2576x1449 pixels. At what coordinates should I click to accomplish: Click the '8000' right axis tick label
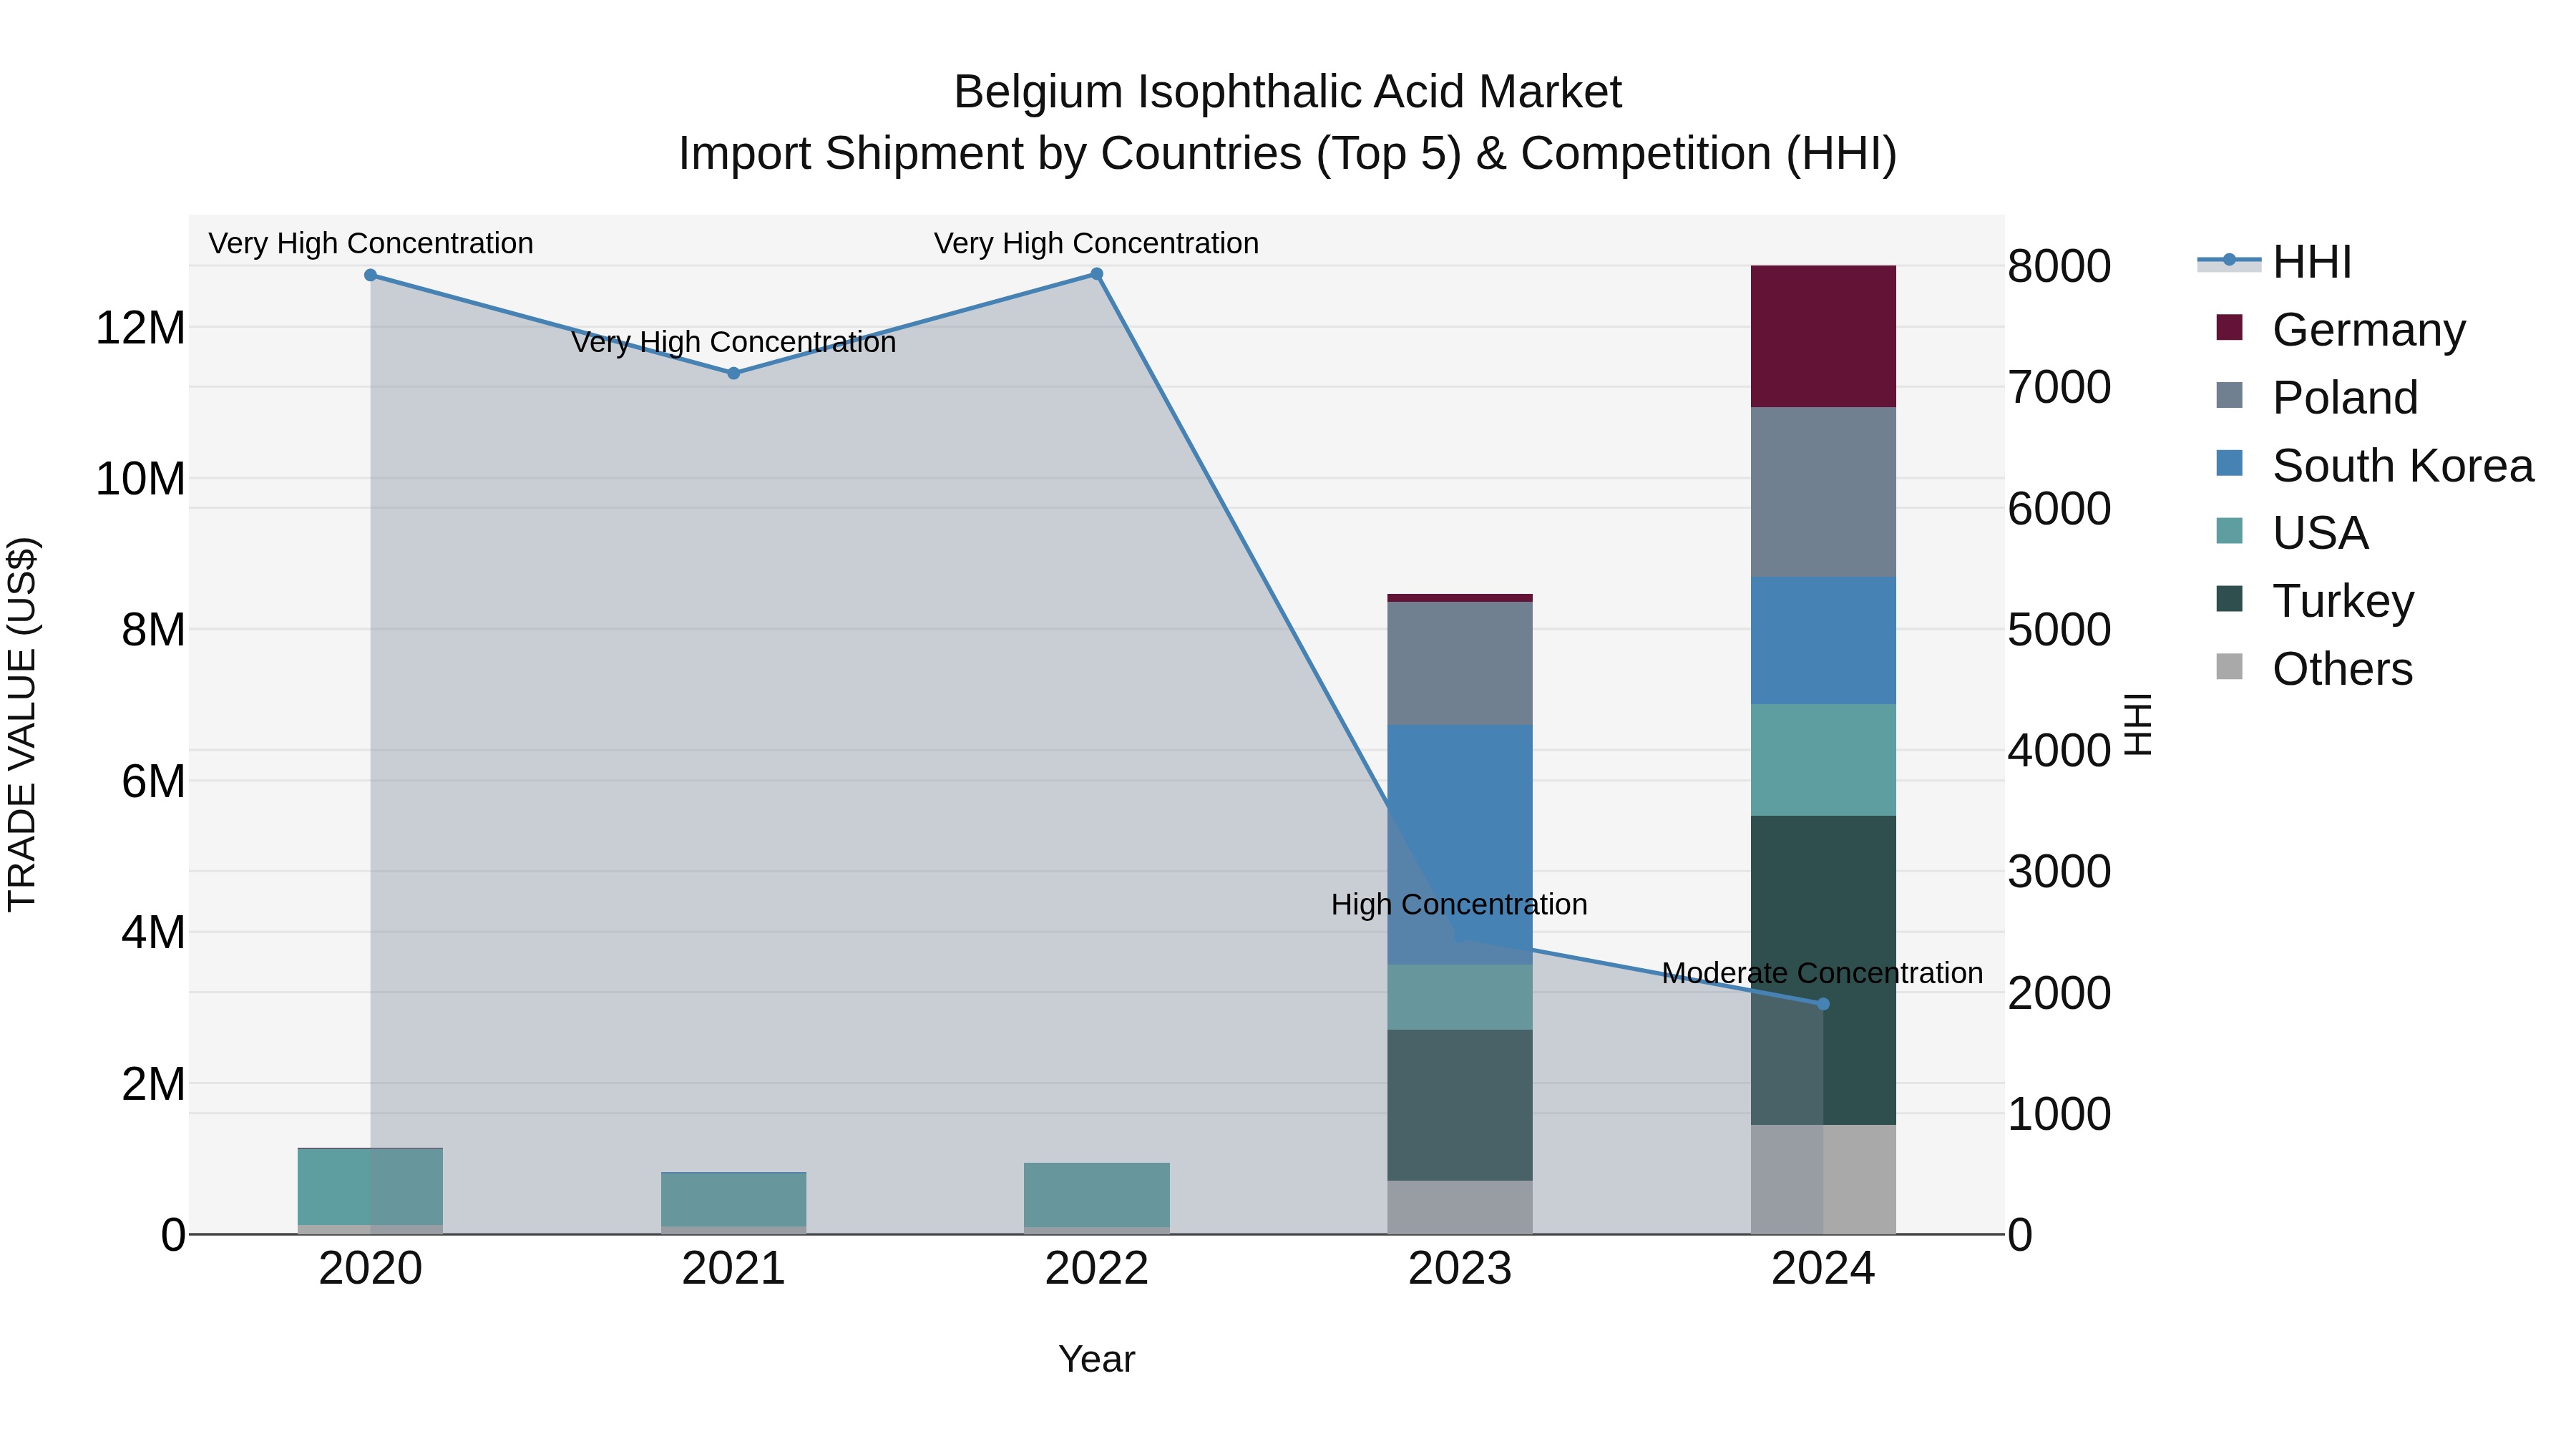[x=2060, y=266]
